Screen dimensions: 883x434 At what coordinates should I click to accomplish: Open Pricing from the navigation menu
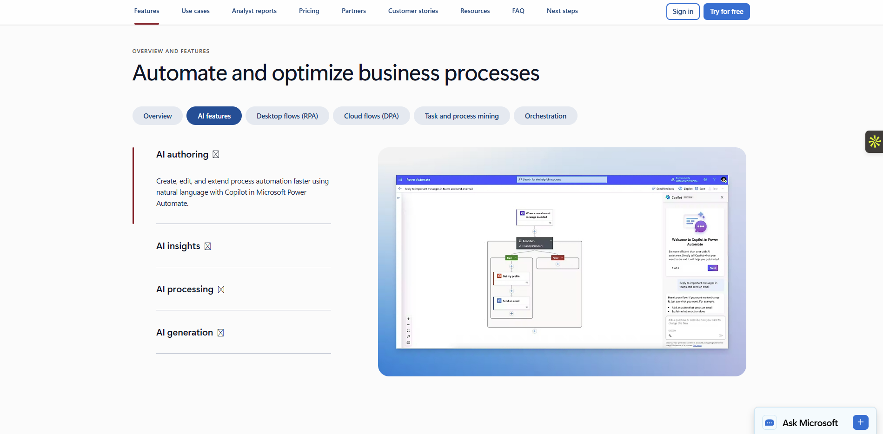pyautogui.click(x=309, y=11)
